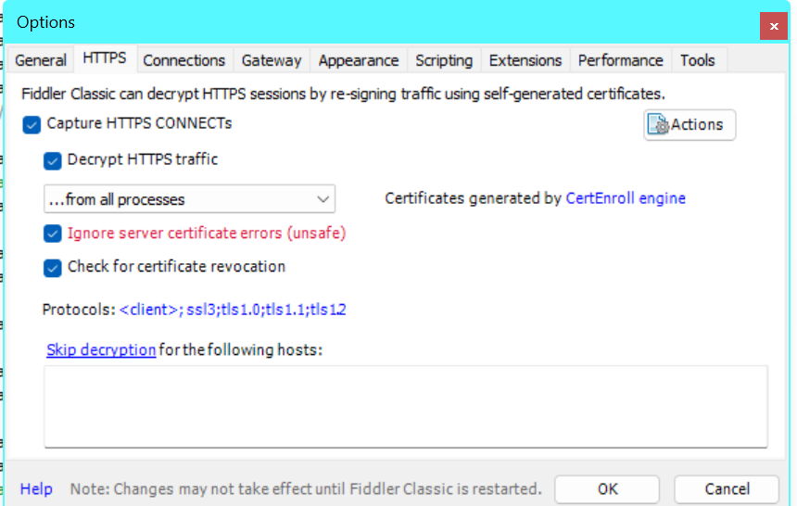
Task: Switch to the General tab
Action: [x=41, y=60]
